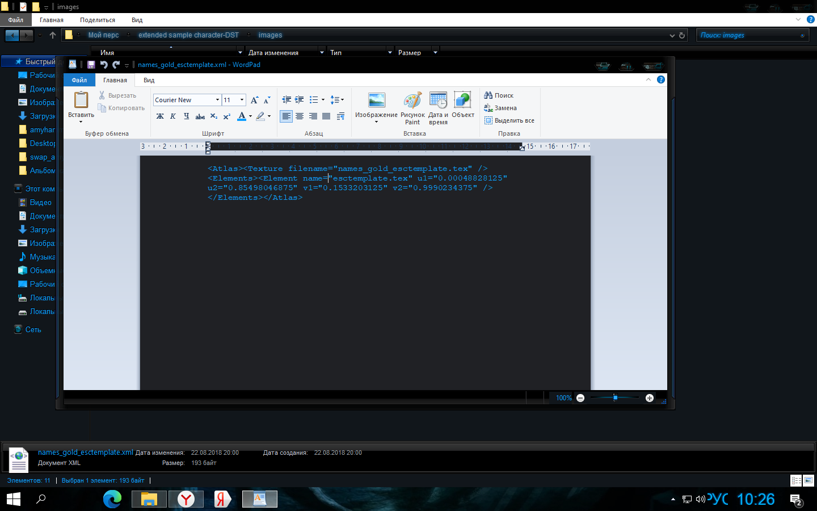Toggle bold formatting (Ж)

(x=160, y=116)
